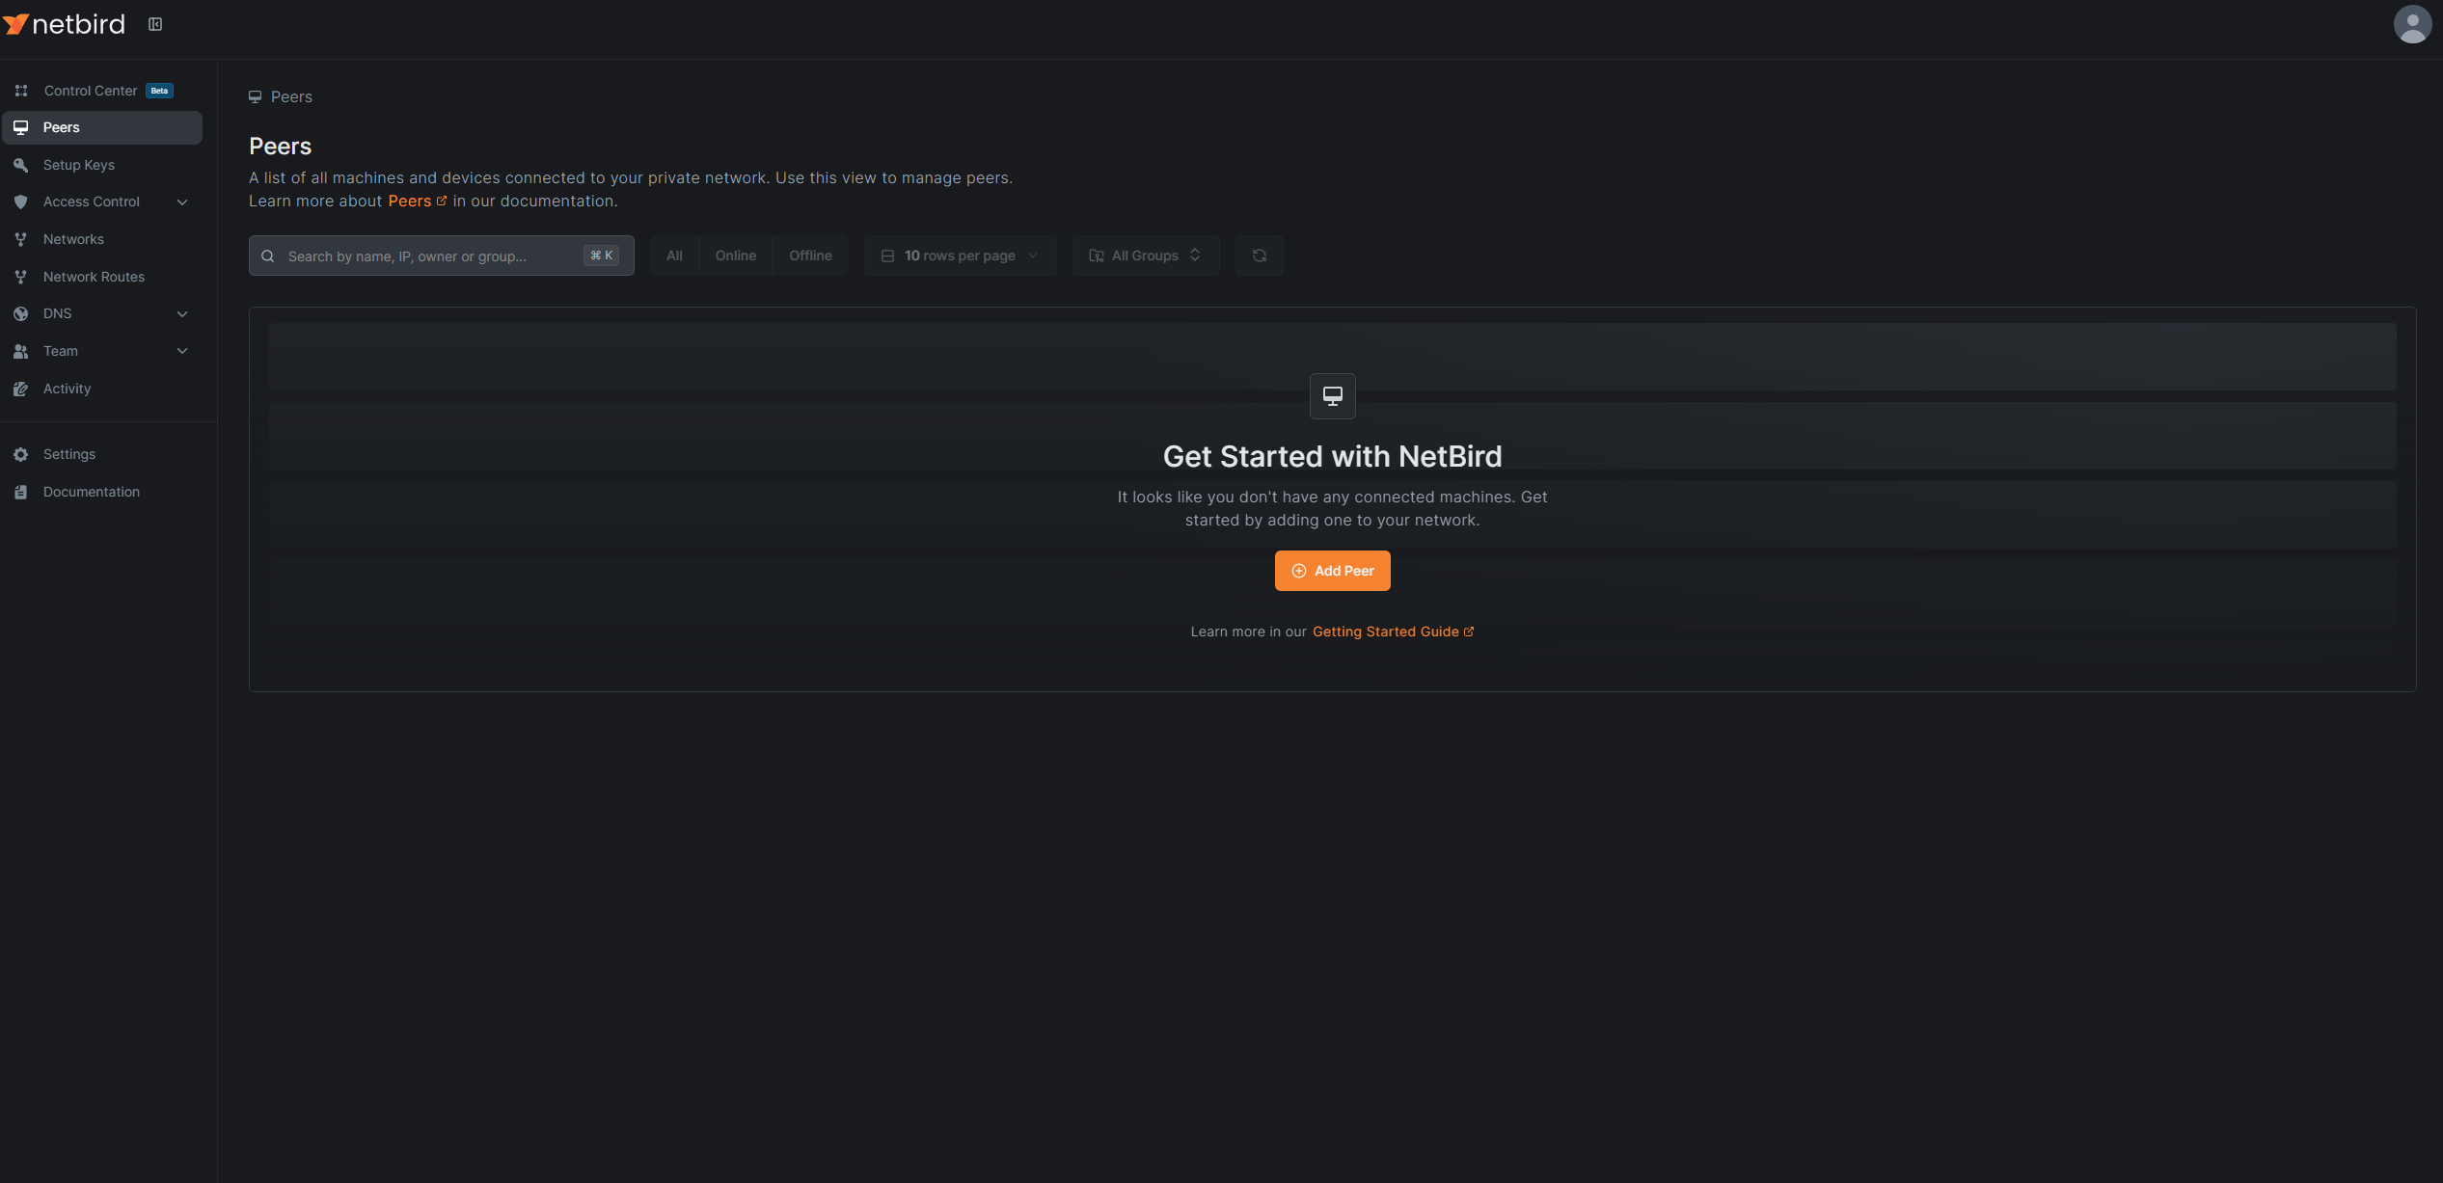Open the All Groups filter dropdown
The image size is (2443, 1183).
coord(1145,255)
